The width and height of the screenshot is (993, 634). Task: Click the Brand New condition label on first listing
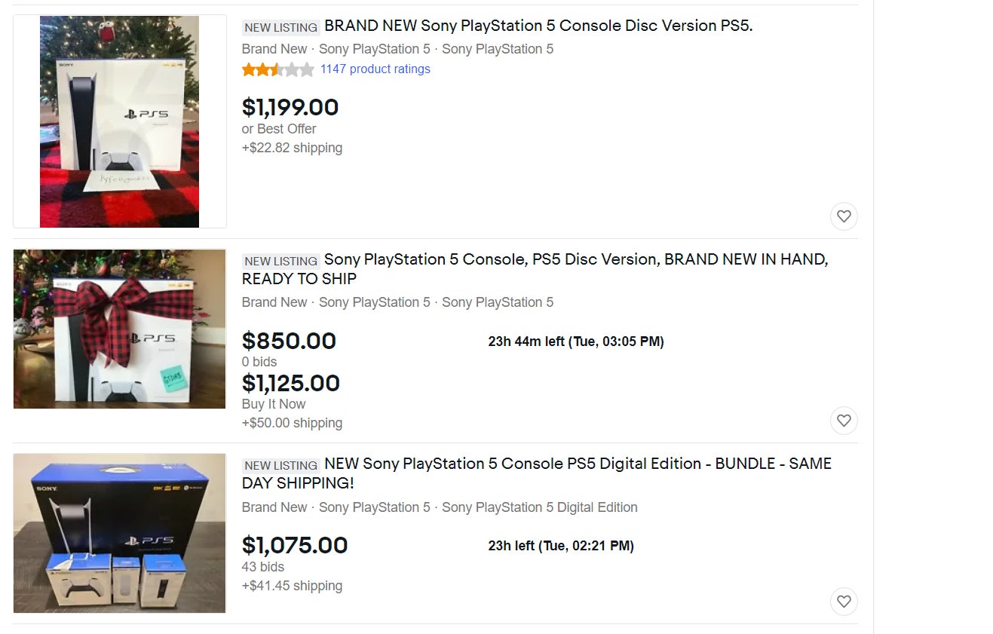(274, 48)
